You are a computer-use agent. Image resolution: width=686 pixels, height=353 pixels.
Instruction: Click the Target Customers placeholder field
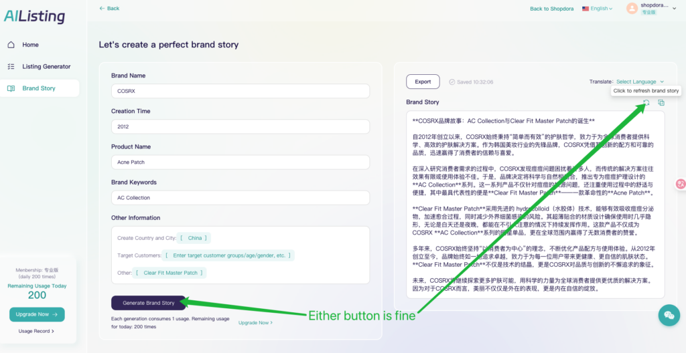228,255
